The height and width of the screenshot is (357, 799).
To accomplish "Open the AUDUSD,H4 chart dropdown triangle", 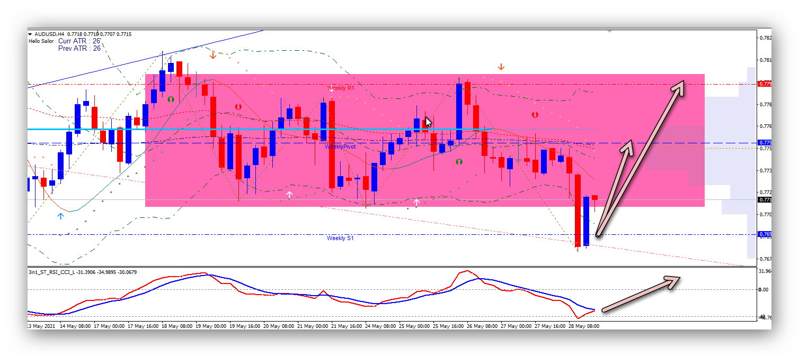I will [x=30, y=34].
